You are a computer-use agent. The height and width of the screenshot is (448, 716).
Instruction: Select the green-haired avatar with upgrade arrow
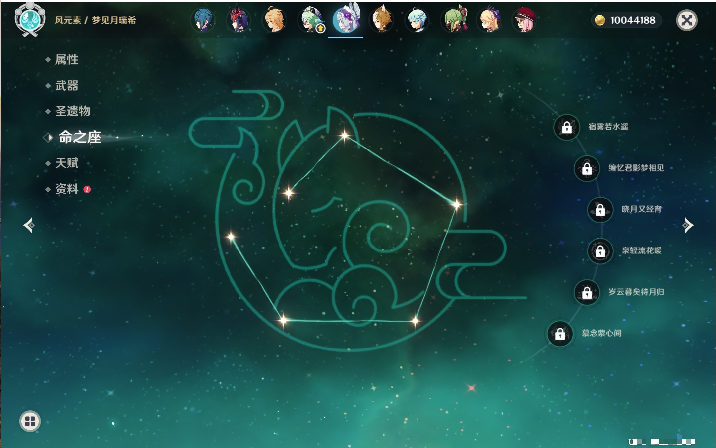click(310, 20)
